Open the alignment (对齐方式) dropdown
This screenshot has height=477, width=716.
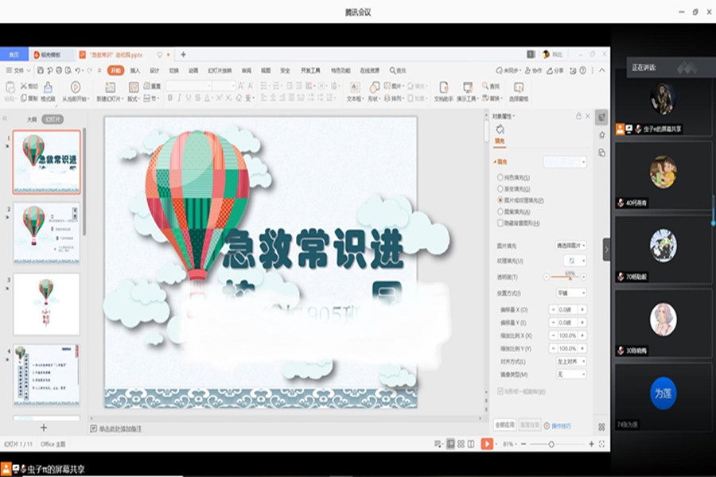pyautogui.click(x=571, y=361)
